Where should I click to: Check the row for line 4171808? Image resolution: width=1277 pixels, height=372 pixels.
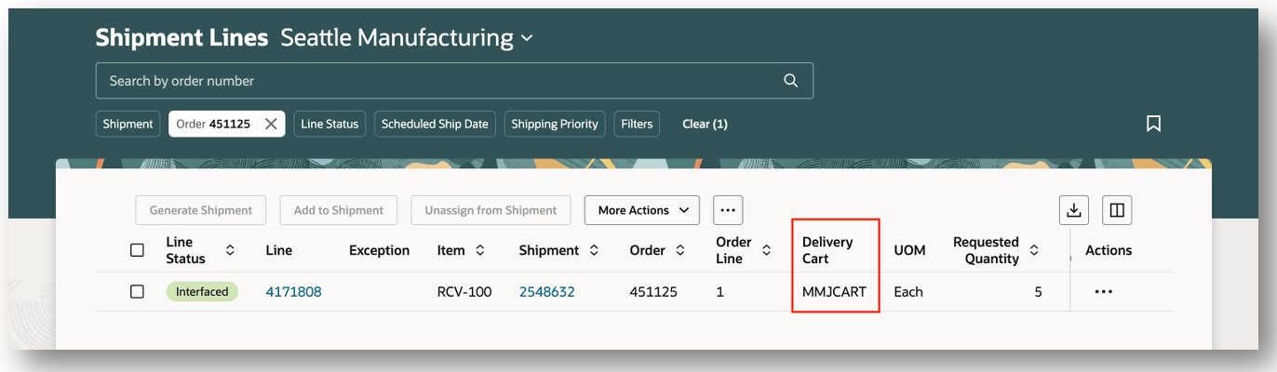pyautogui.click(x=138, y=292)
